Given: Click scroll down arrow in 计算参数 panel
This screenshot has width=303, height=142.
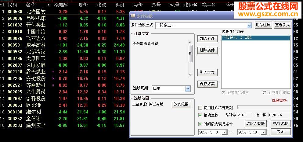Looking at the screenshot, I should click(x=190, y=75).
